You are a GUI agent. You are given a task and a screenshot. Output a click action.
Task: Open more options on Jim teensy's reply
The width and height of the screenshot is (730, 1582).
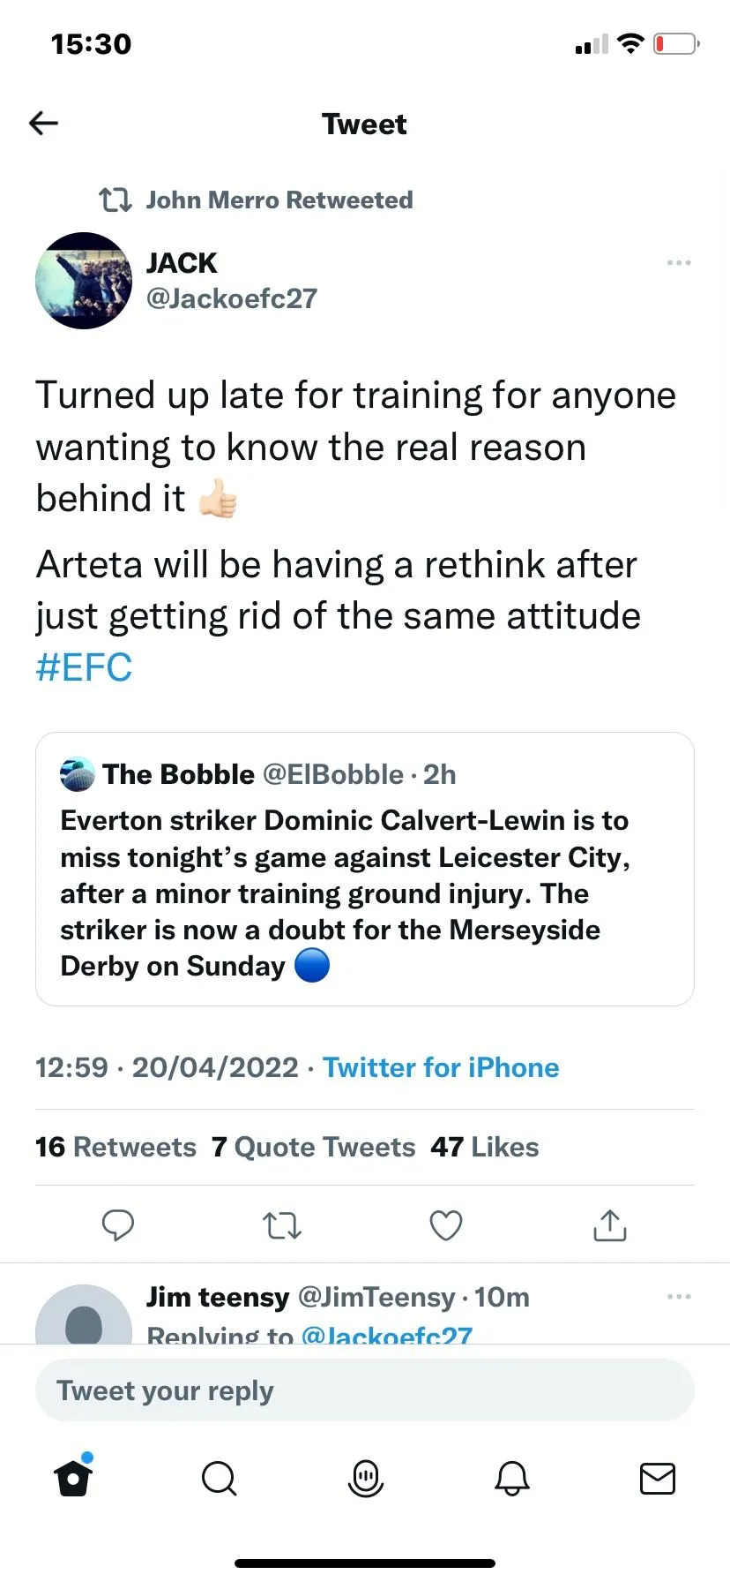(x=679, y=1297)
